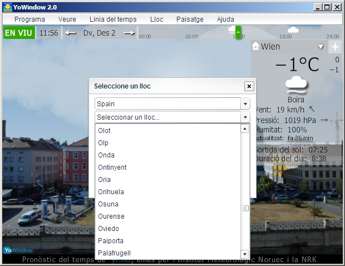Click the list scrollbar down arrow

tap(245, 254)
